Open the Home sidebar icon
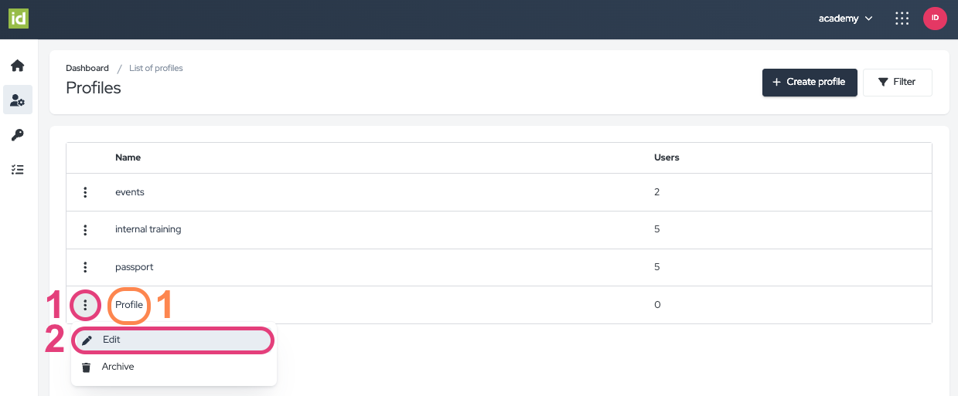958x396 pixels. pos(18,66)
